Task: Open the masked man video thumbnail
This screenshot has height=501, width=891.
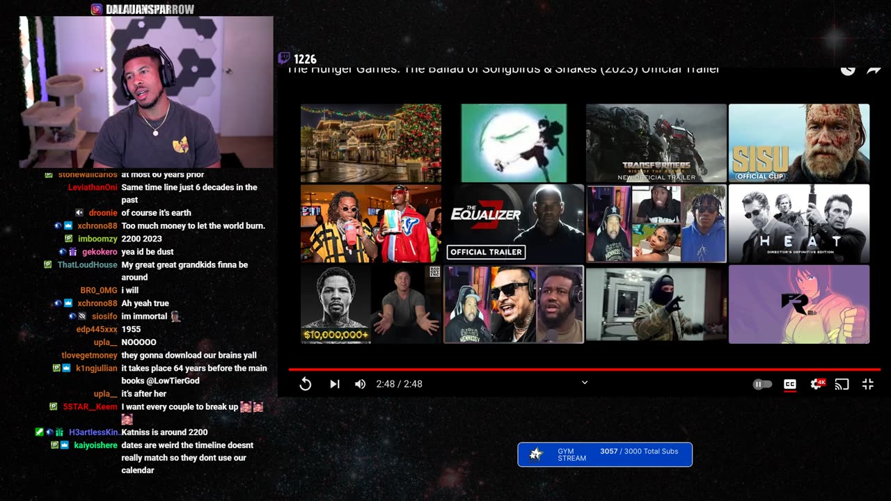Action: (656, 304)
